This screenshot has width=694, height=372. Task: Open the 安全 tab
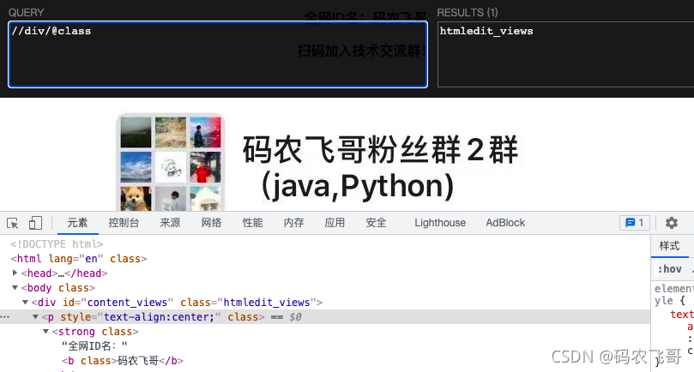pos(376,223)
